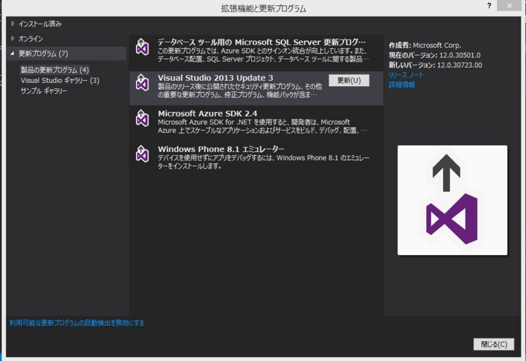Close the dialog with the X button
Image resolution: width=526 pixels, height=361 pixels.
coord(509,6)
